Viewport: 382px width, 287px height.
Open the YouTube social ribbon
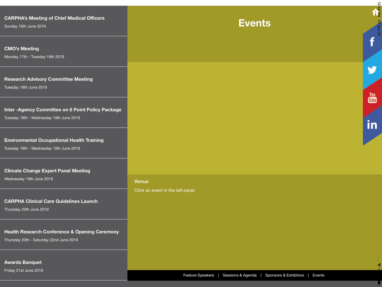tap(372, 98)
